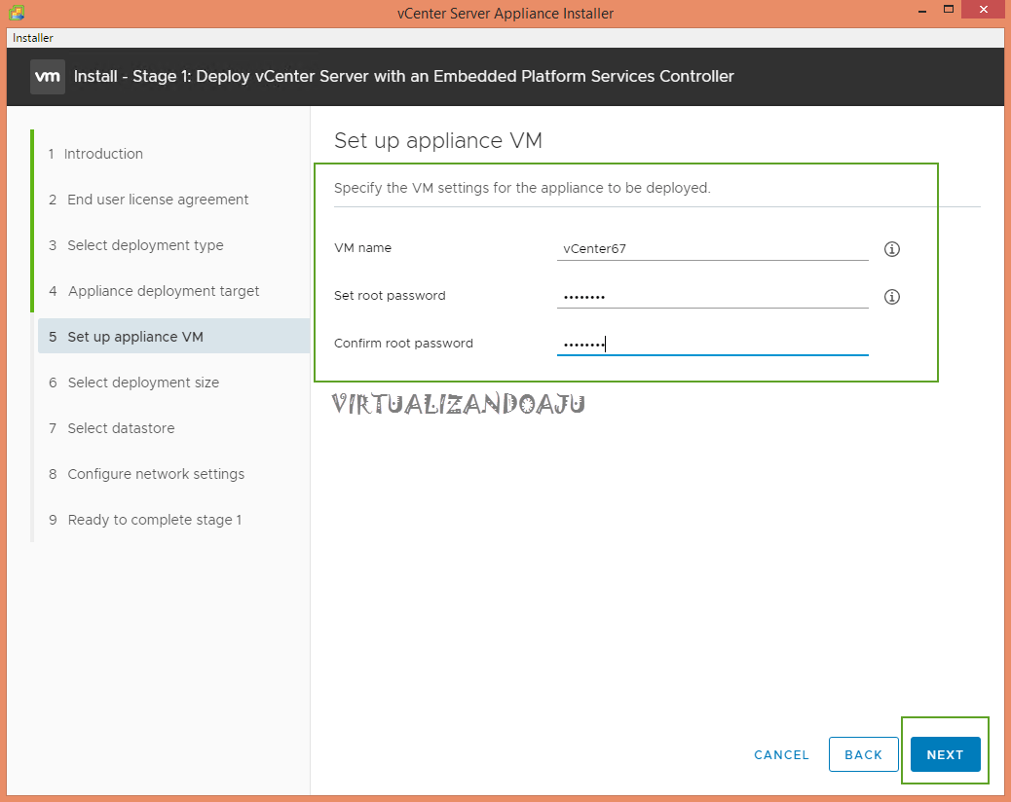Select Set up appliance VM step
This screenshot has height=802, width=1011.
pos(135,337)
